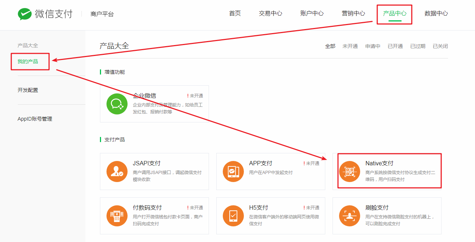475x242 pixels.
Task: Open the 数据中心 navigation item
Action: pyautogui.click(x=436, y=13)
